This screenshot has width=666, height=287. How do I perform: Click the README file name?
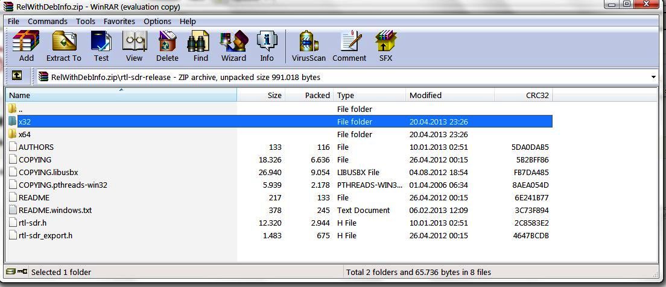[34, 197]
